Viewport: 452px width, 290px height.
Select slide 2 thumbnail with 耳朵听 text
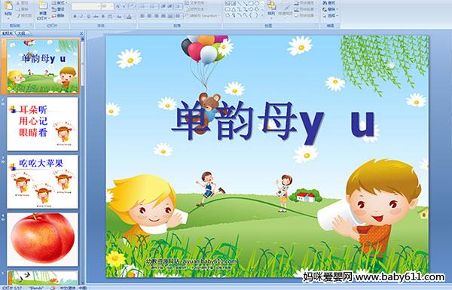tap(43, 124)
